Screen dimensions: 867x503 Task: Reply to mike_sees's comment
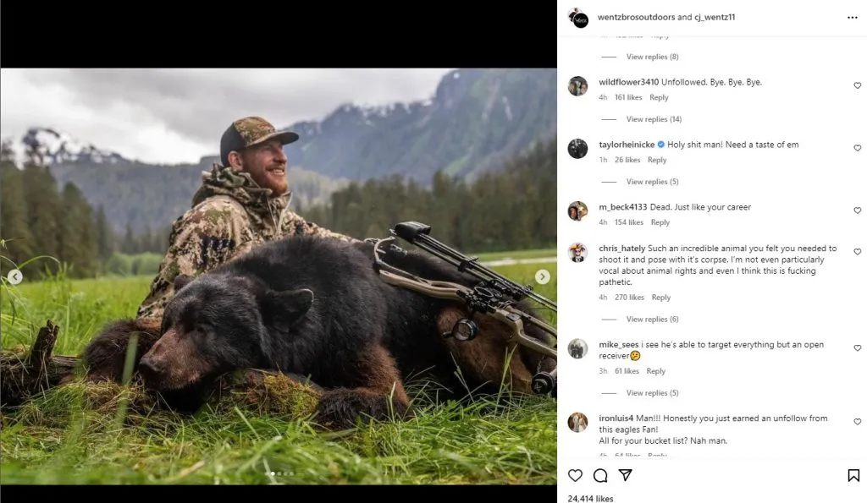655,371
